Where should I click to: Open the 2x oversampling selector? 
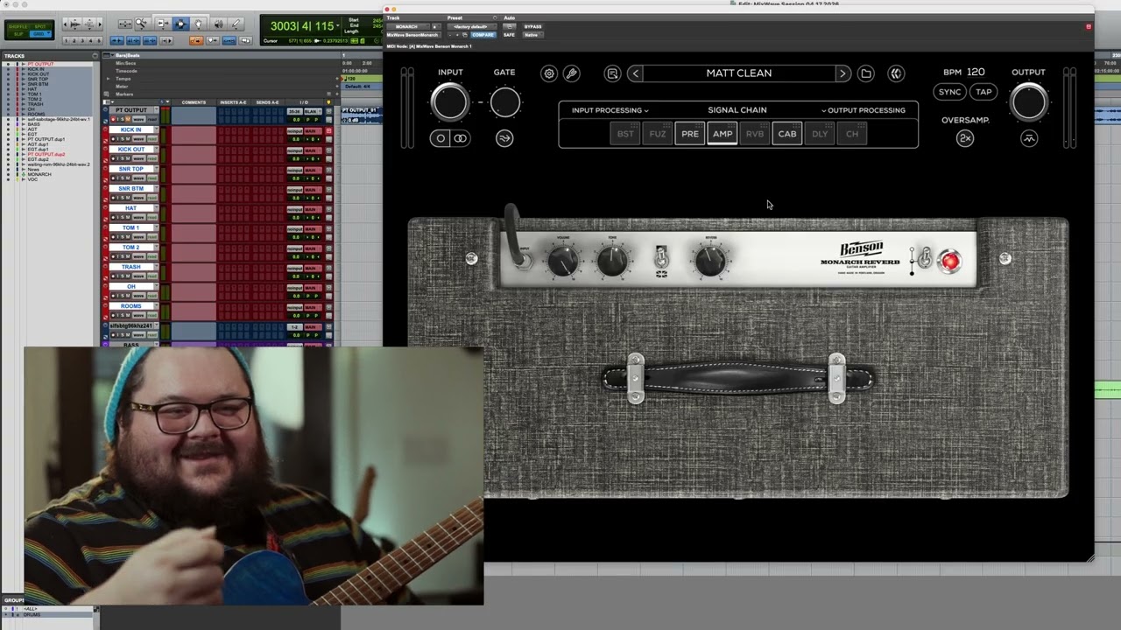(x=965, y=138)
